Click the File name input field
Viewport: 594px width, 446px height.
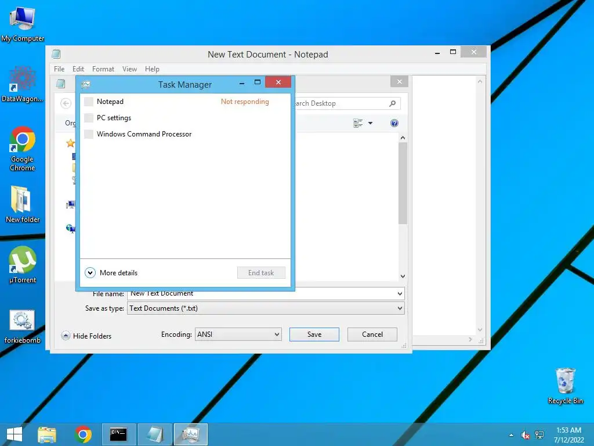tap(262, 293)
